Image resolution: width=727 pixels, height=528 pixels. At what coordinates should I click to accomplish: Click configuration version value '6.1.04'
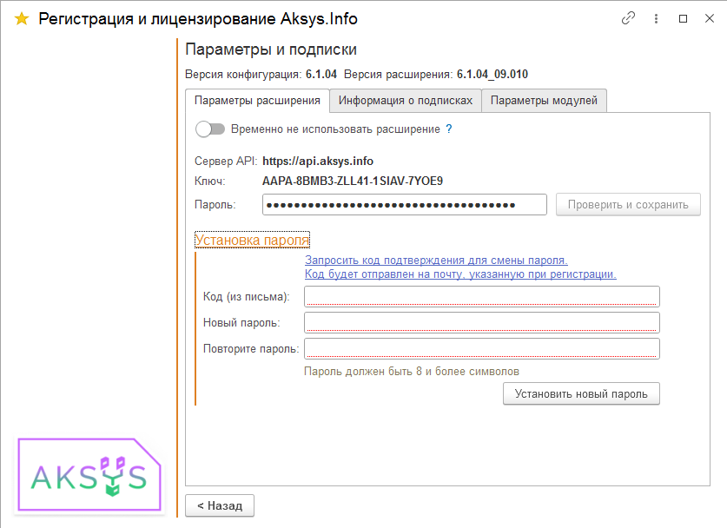321,74
